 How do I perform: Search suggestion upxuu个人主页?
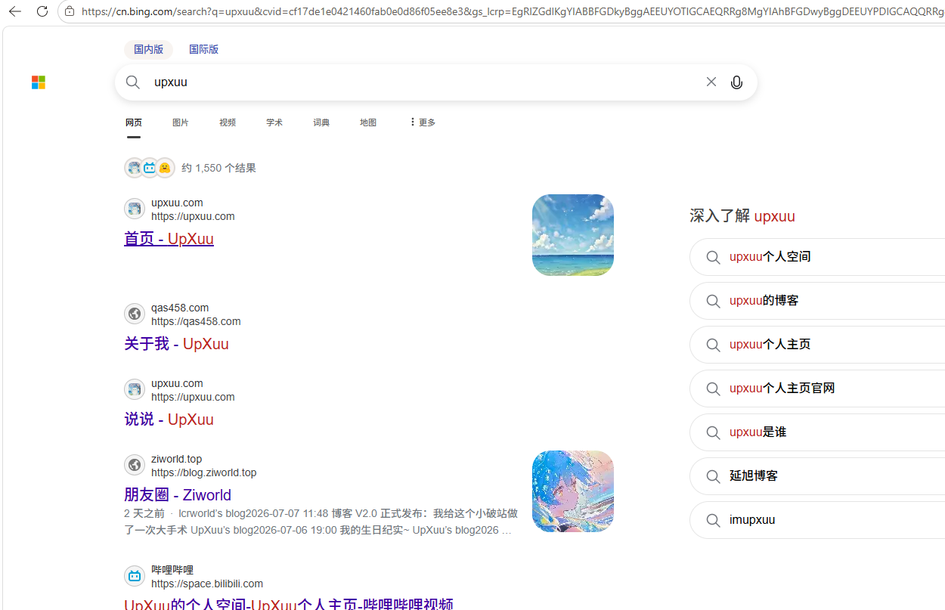(818, 345)
